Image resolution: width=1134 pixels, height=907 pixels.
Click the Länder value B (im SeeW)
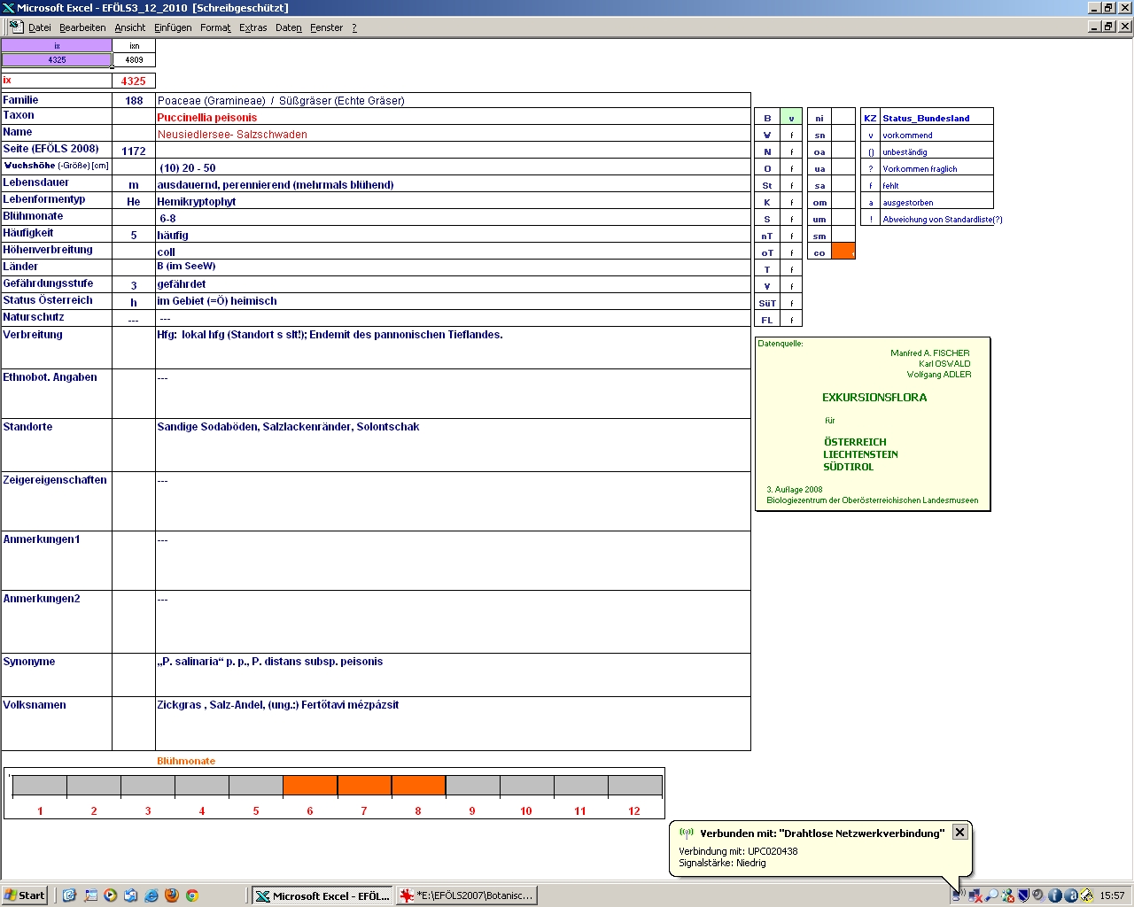(186, 267)
